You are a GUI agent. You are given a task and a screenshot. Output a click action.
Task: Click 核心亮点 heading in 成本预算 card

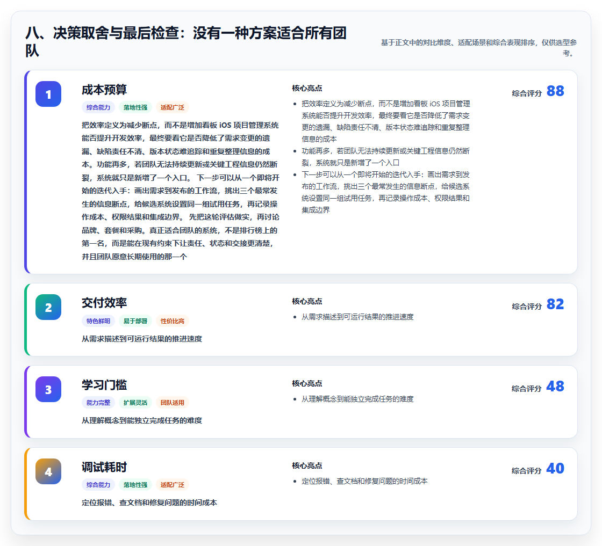coord(307,88)
